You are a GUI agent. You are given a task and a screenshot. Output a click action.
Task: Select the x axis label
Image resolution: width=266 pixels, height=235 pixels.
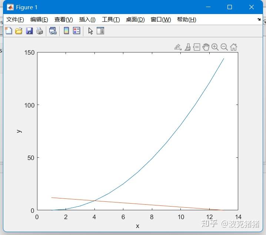[x=137, y=226]
